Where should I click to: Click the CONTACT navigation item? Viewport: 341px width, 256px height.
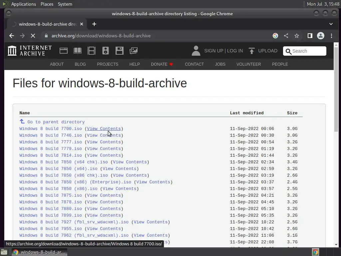[x=194, y=64]
